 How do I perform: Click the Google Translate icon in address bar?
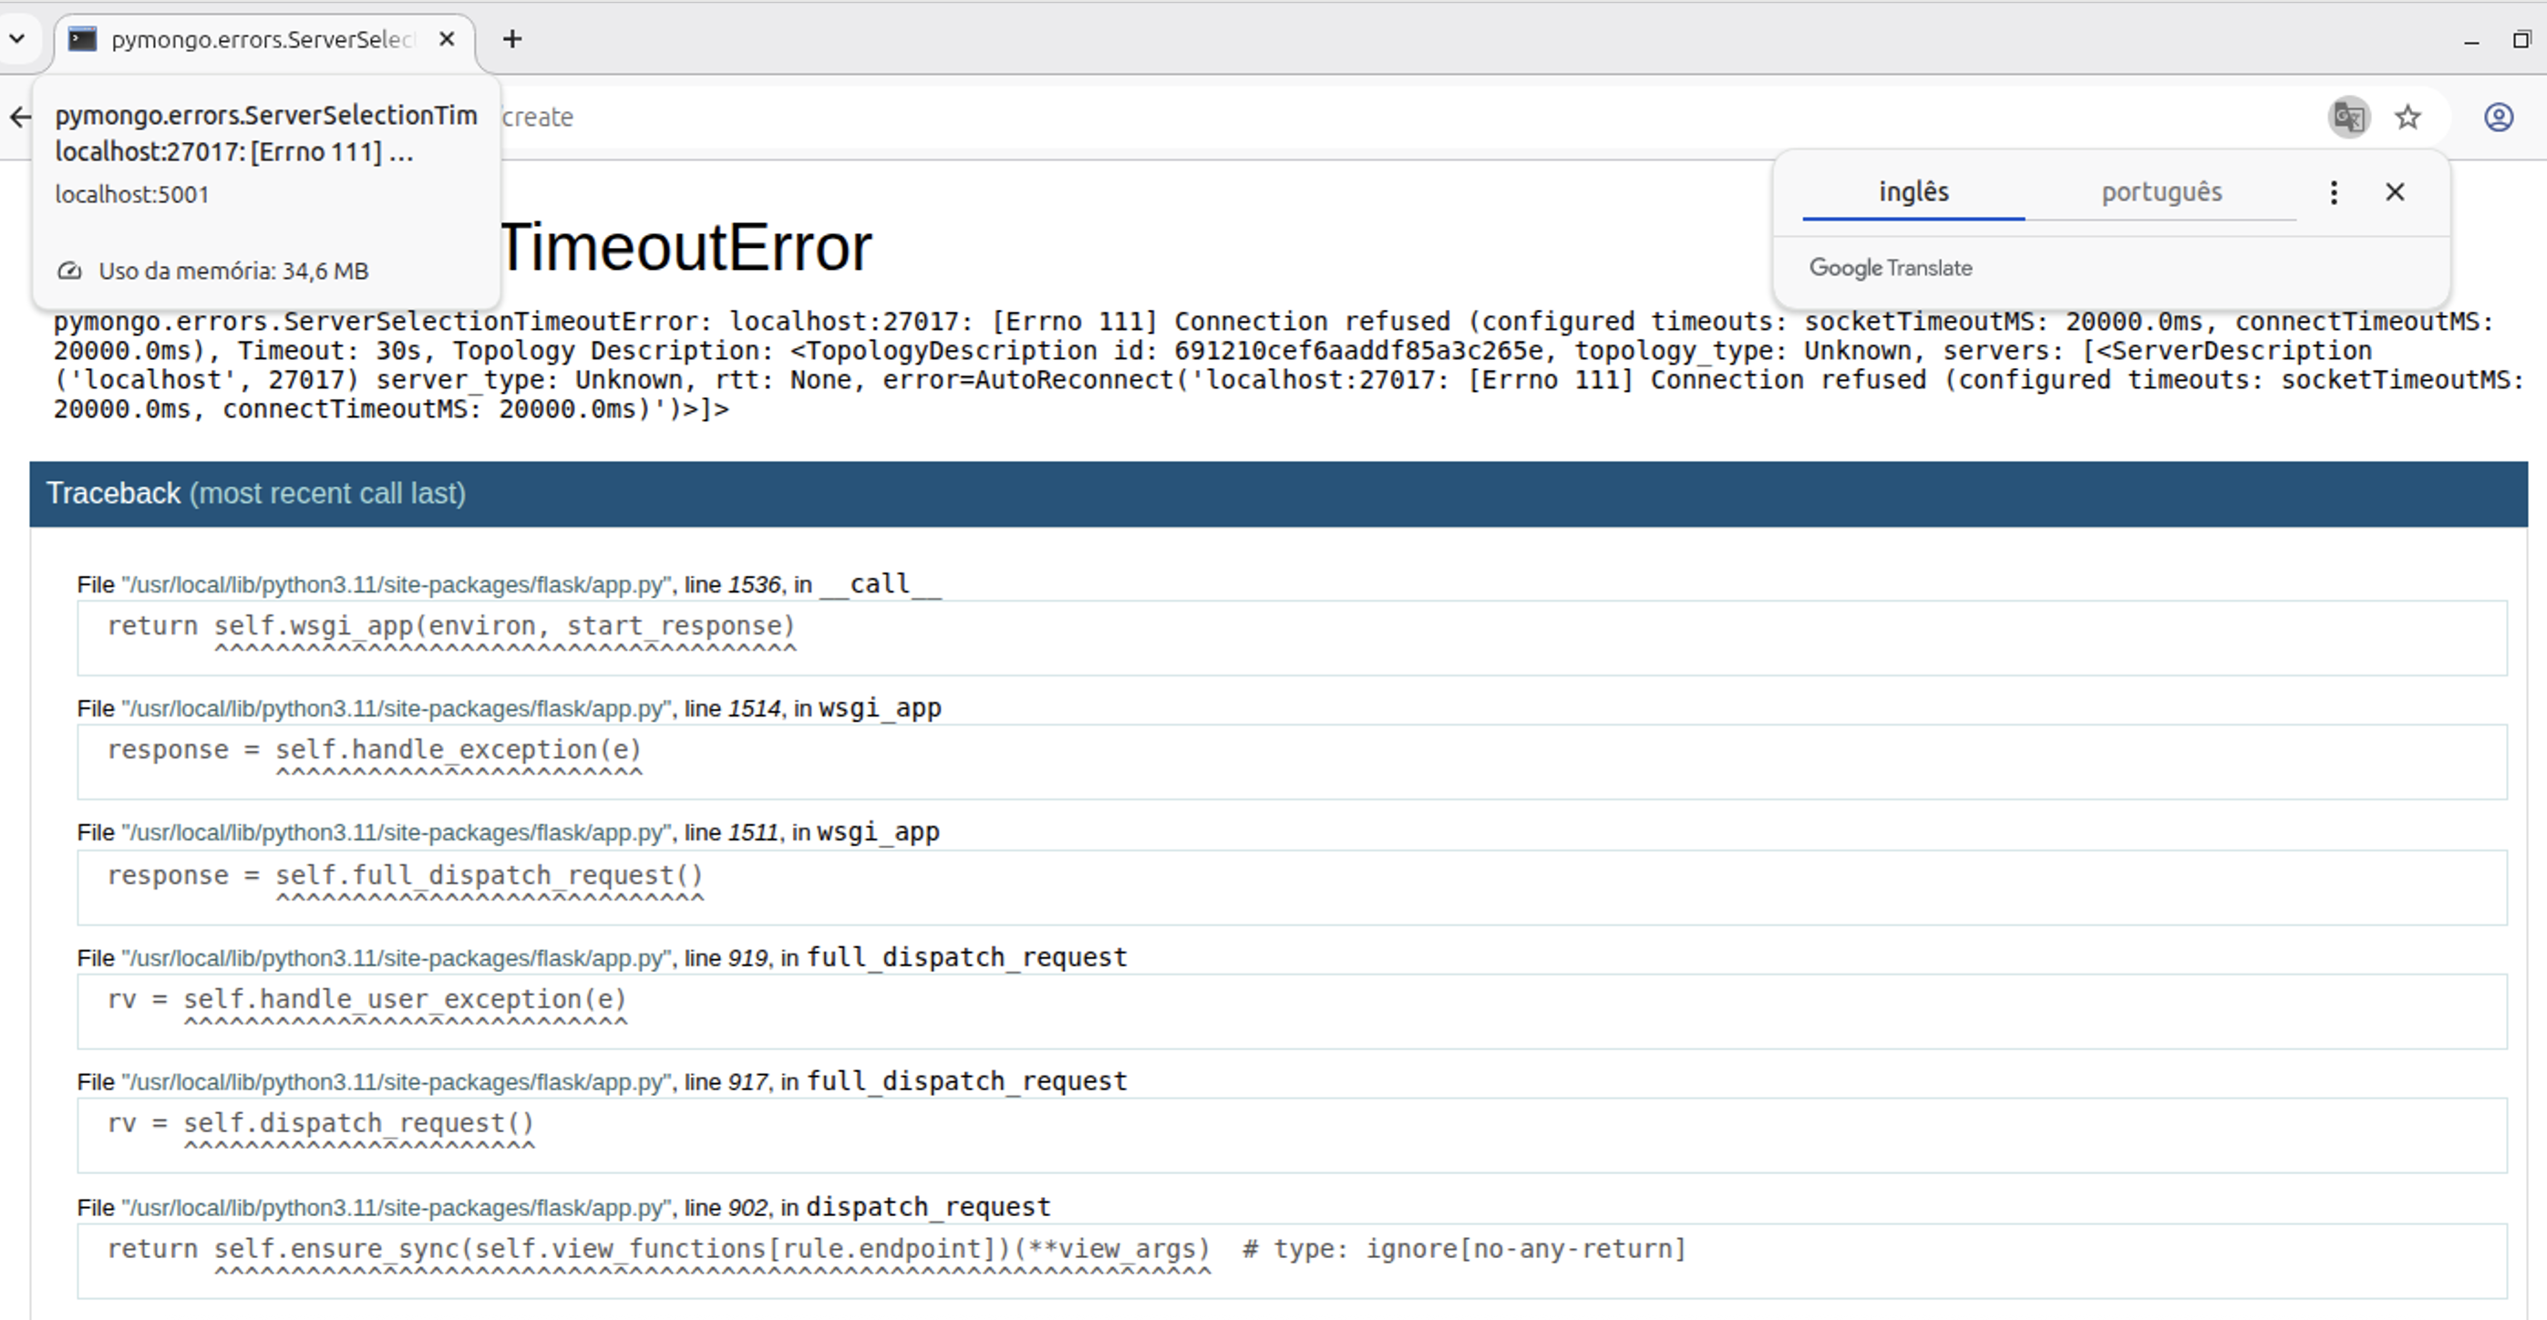pyautogui.click(x=2348, y=118)
